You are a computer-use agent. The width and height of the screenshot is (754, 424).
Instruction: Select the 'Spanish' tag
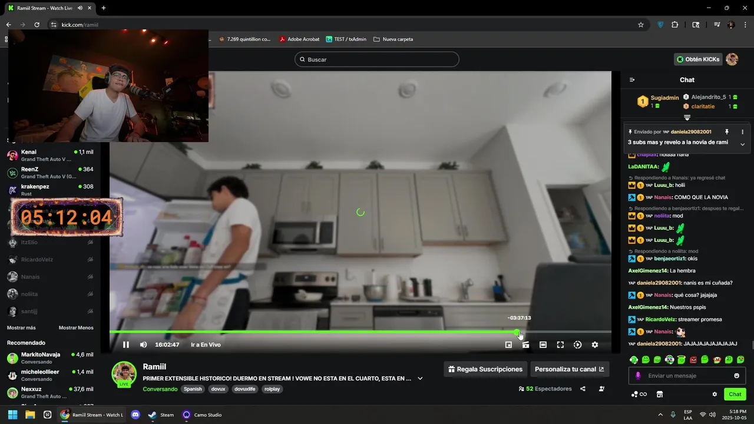[x=192, y=389]
